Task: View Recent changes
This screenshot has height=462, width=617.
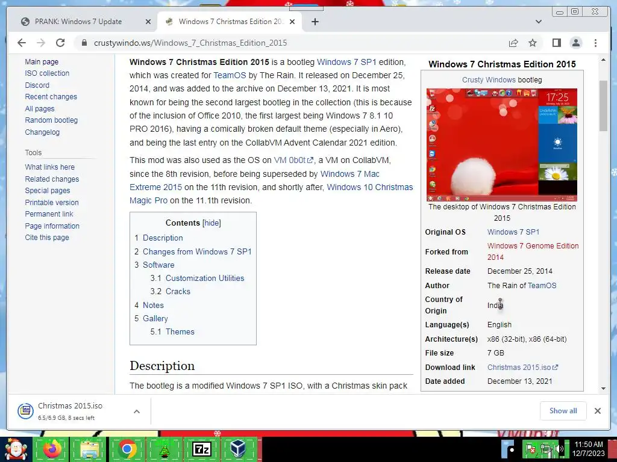Action: coord(51,97)
